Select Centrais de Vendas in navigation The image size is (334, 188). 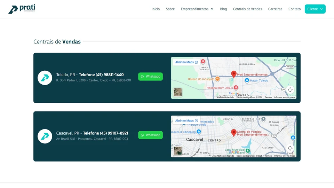point(247,9)
